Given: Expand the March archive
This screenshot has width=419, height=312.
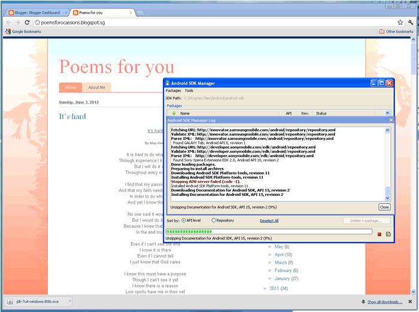Looking at the screenshot, I should (270, 262).
